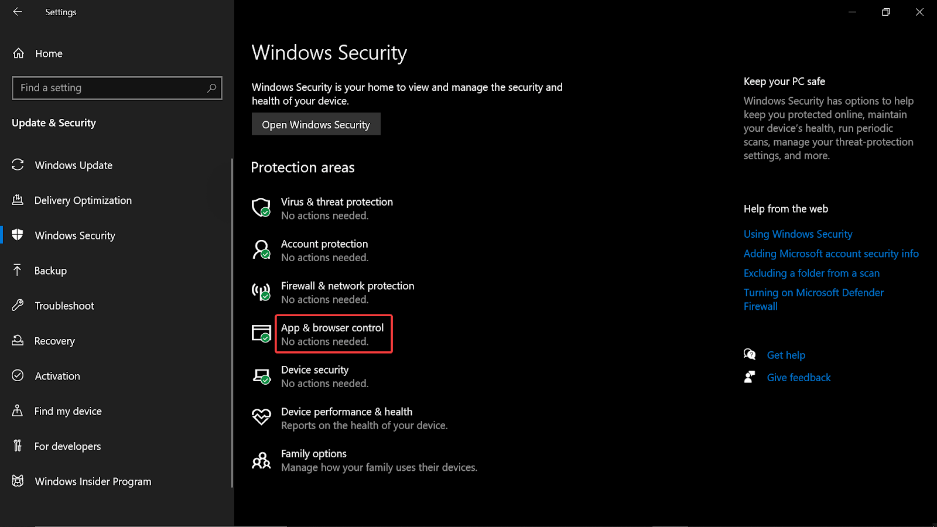Viewport: 937px width, 527px height.
Task: Click the Family options icon
Action: [262, 460]
